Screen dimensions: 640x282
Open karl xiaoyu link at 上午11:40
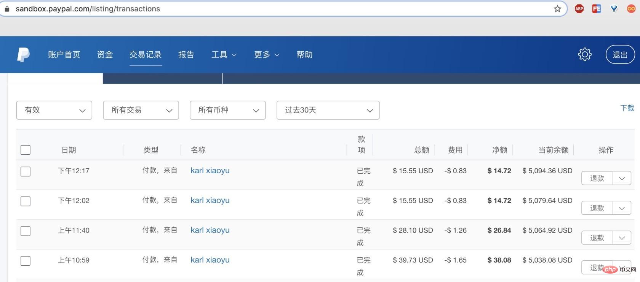click(x=210, y=230)
